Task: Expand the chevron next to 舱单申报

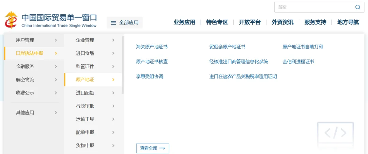Action: [113, 132]
